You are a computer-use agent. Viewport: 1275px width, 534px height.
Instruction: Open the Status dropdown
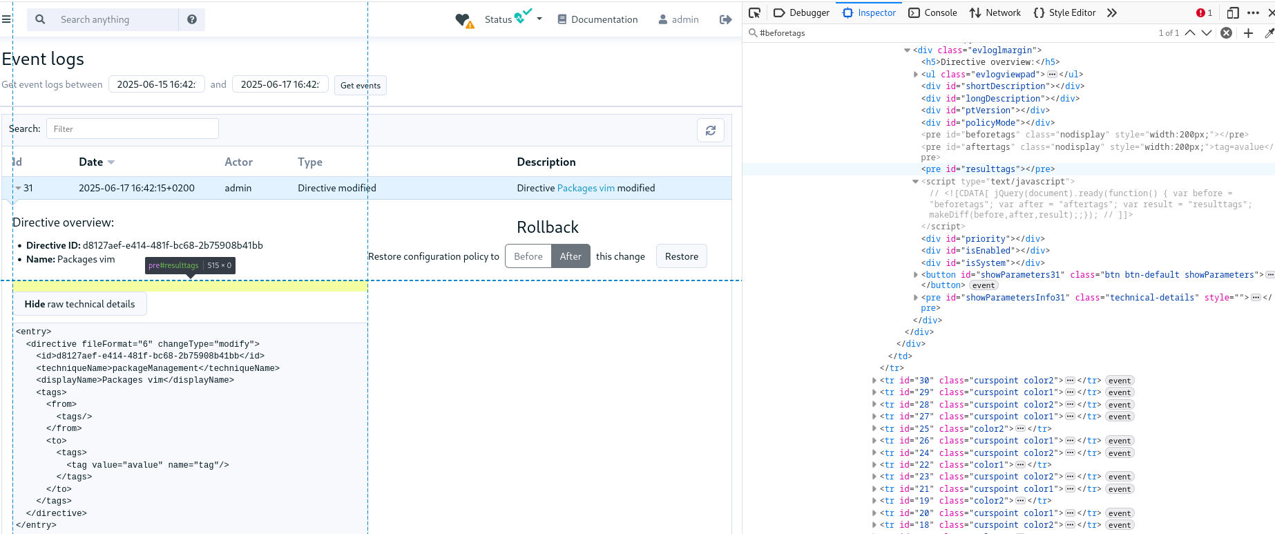tap(513, 19)
